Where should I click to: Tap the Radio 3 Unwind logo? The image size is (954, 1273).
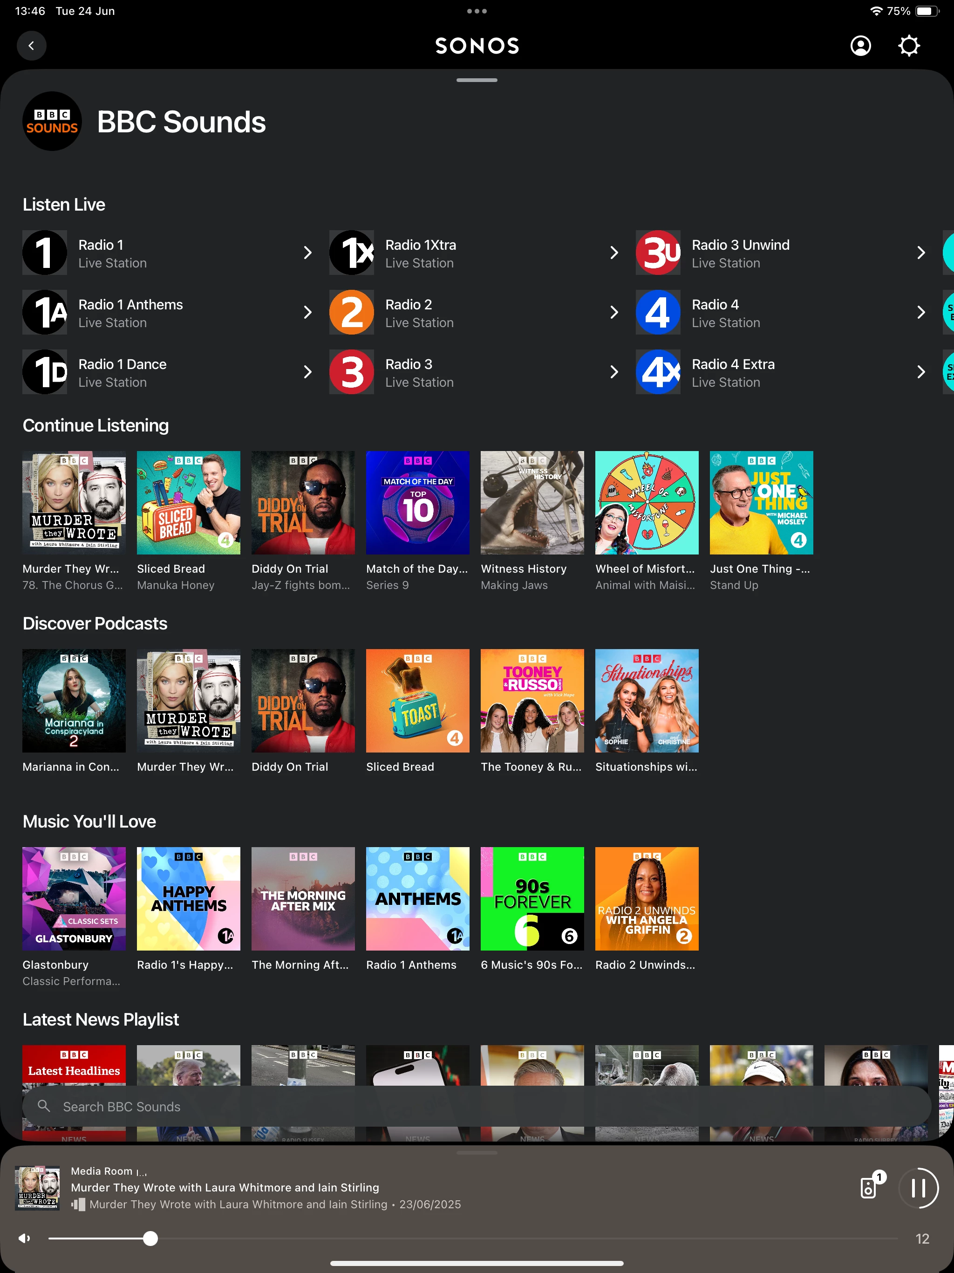[x=658, y=253]
